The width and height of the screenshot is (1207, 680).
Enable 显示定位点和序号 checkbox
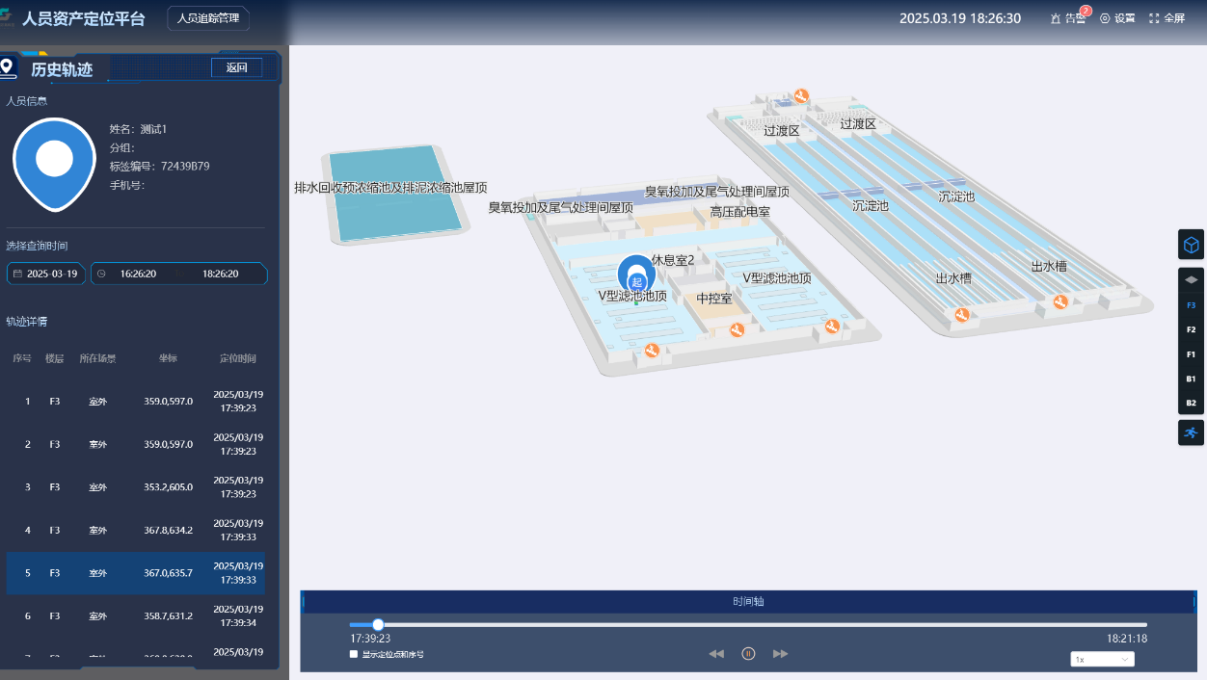tap(354, 654)
